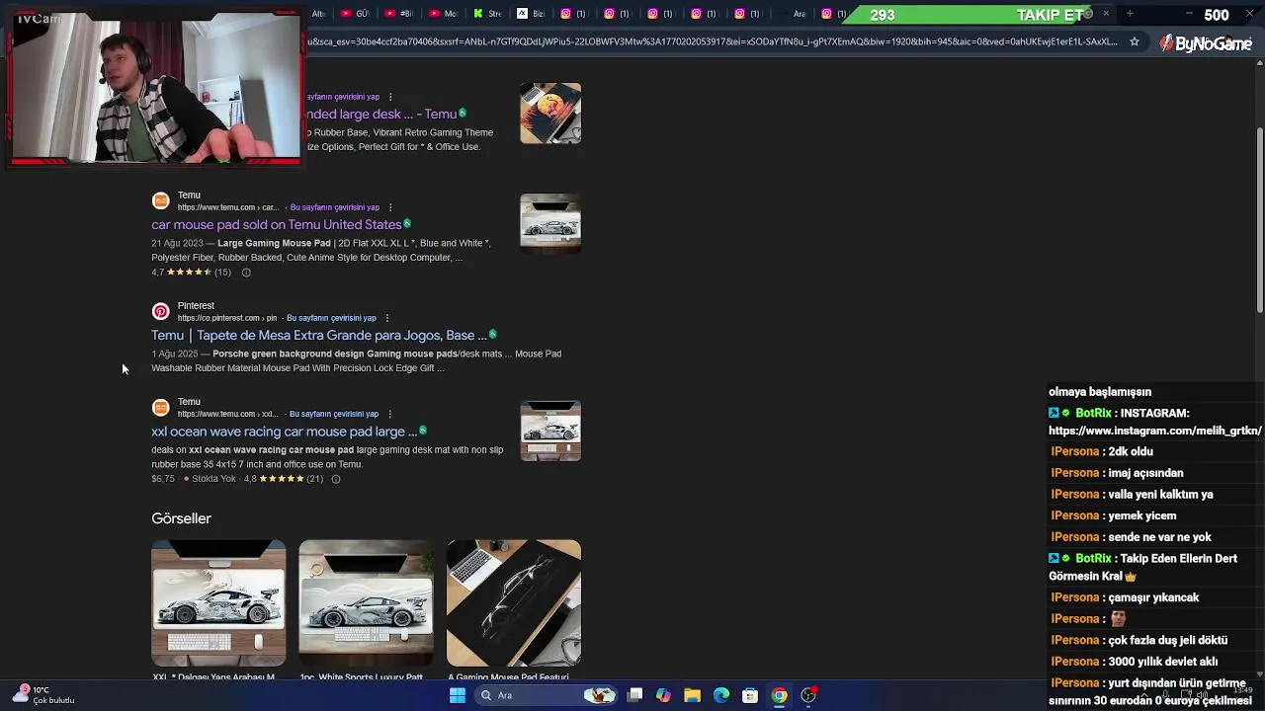Open the Windows Start menu
The width and height of the screenshot is (1265, 711).
coord(457,695)
